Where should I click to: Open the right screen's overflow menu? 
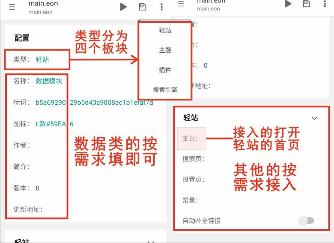click(x=325, y=3)
